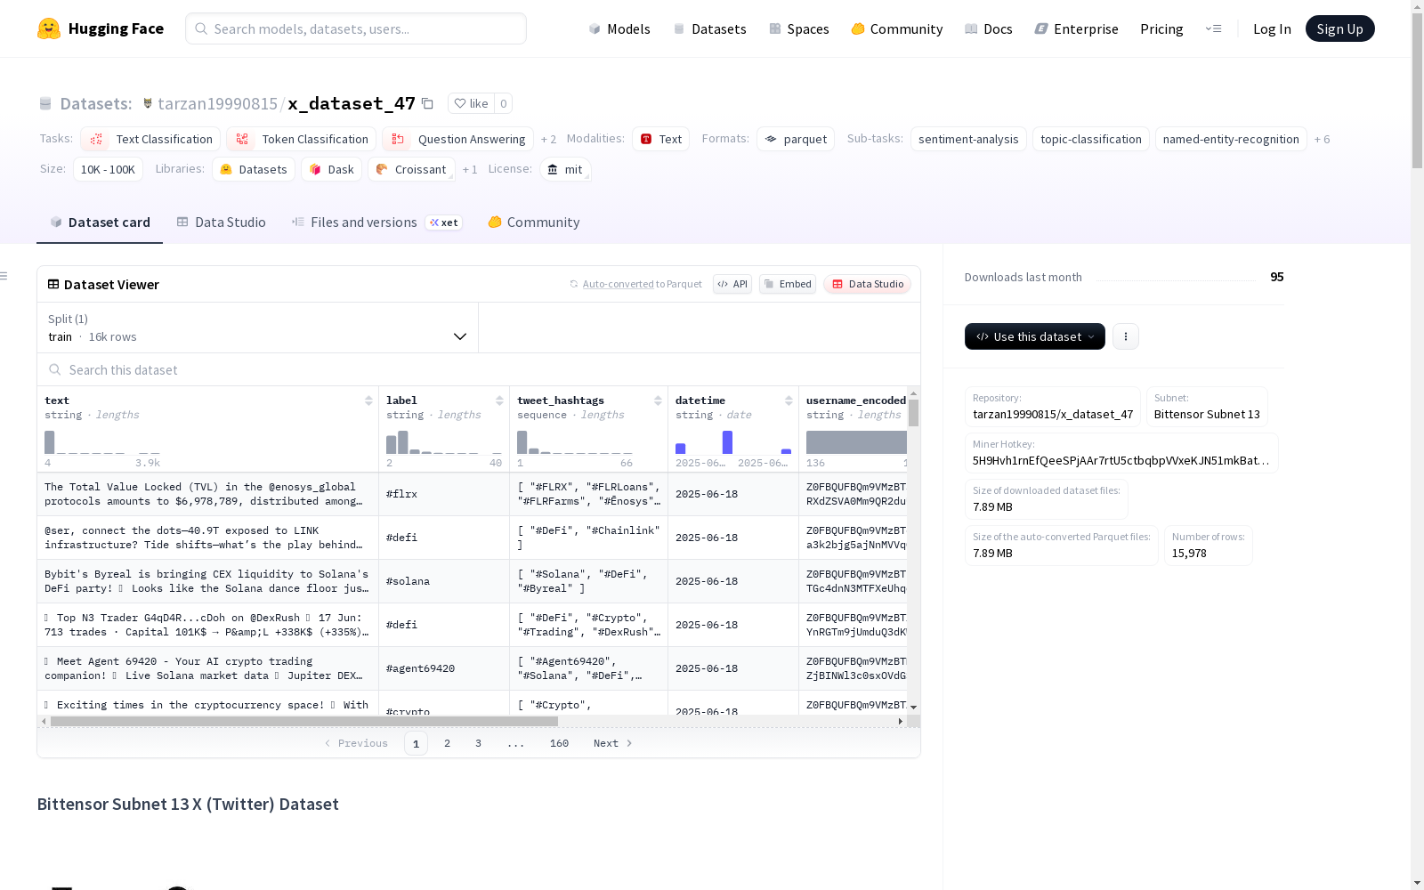This screenshot has width=1424, height=890.
Task: Click the Embed button
Action: tap(788, 284)
